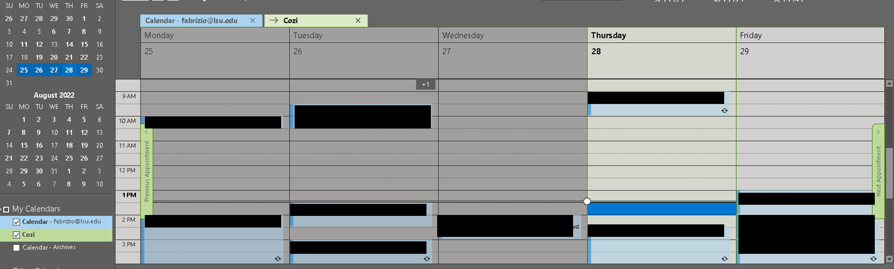Close the Cozi calendar tab
The width and height of the screenshot is (894, 269).
point(358,21)
